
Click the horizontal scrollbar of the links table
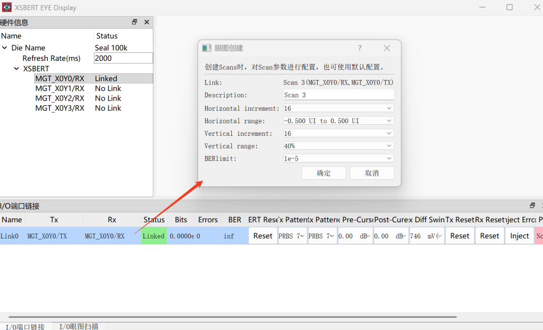pyautogui.click(x=232, y=316)
